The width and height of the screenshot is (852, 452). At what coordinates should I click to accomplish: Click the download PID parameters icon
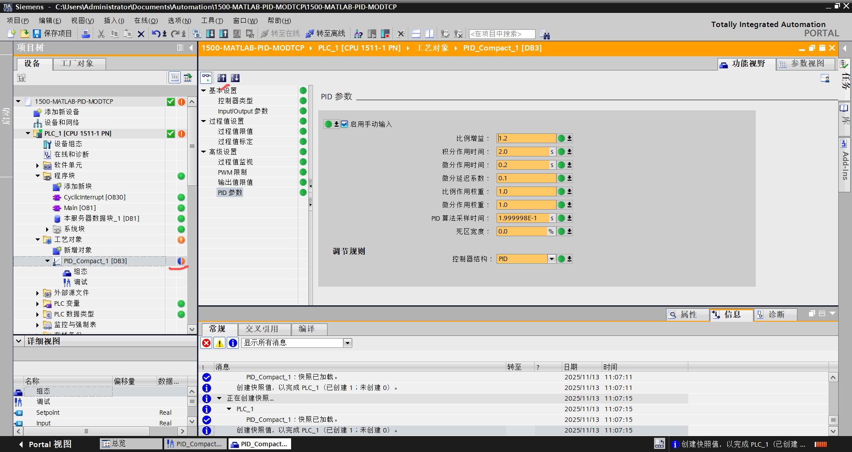pyautogui.click(x=235, y=78)
